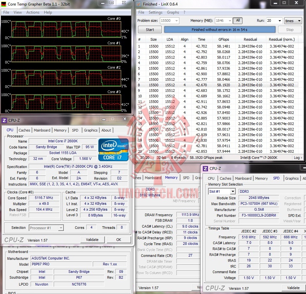Close the CPU-Z processor window
Viewport: 306px width, 294px height.
(125, 119)
